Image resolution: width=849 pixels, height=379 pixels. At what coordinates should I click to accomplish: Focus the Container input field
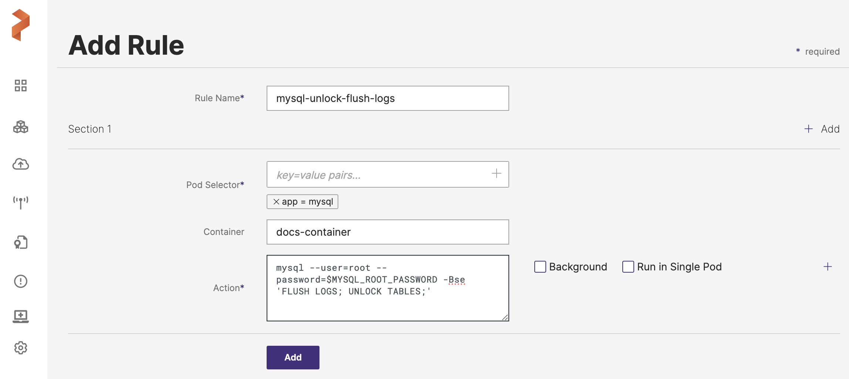coord(388,232)
